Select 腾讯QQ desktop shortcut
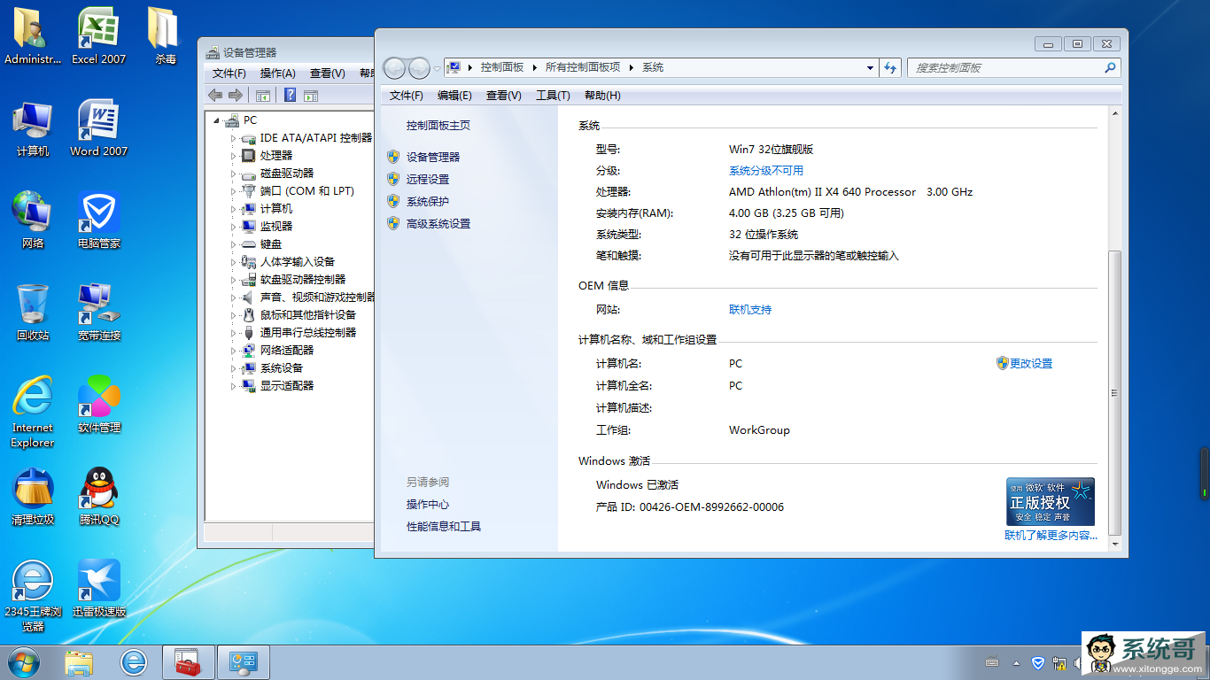This screenshot has height=680, width=1210. [x=98, y=497]
